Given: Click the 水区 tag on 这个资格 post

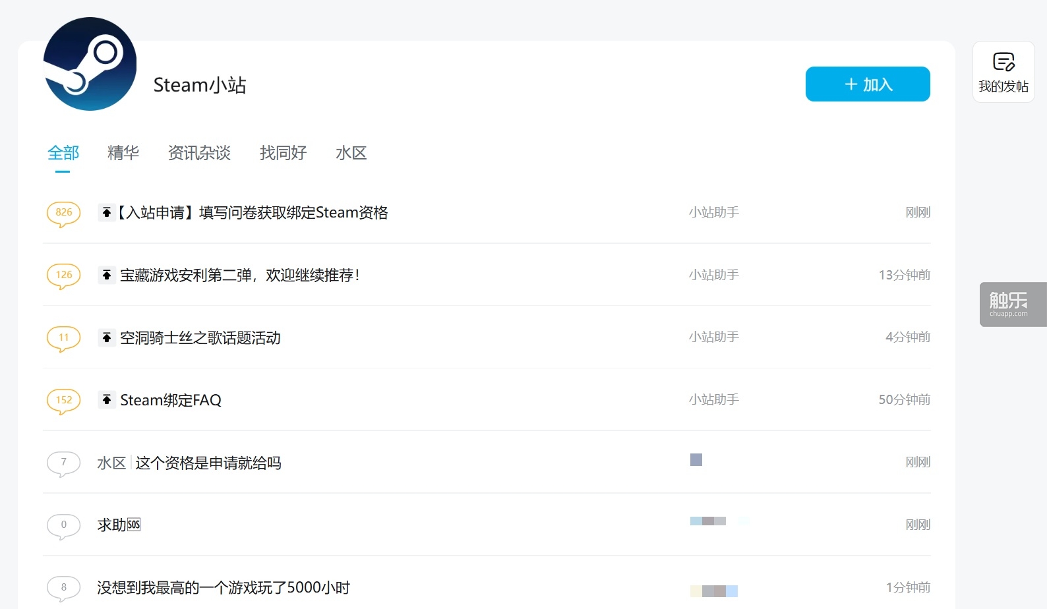Looking at the screenshot, I should coord(111,463).
